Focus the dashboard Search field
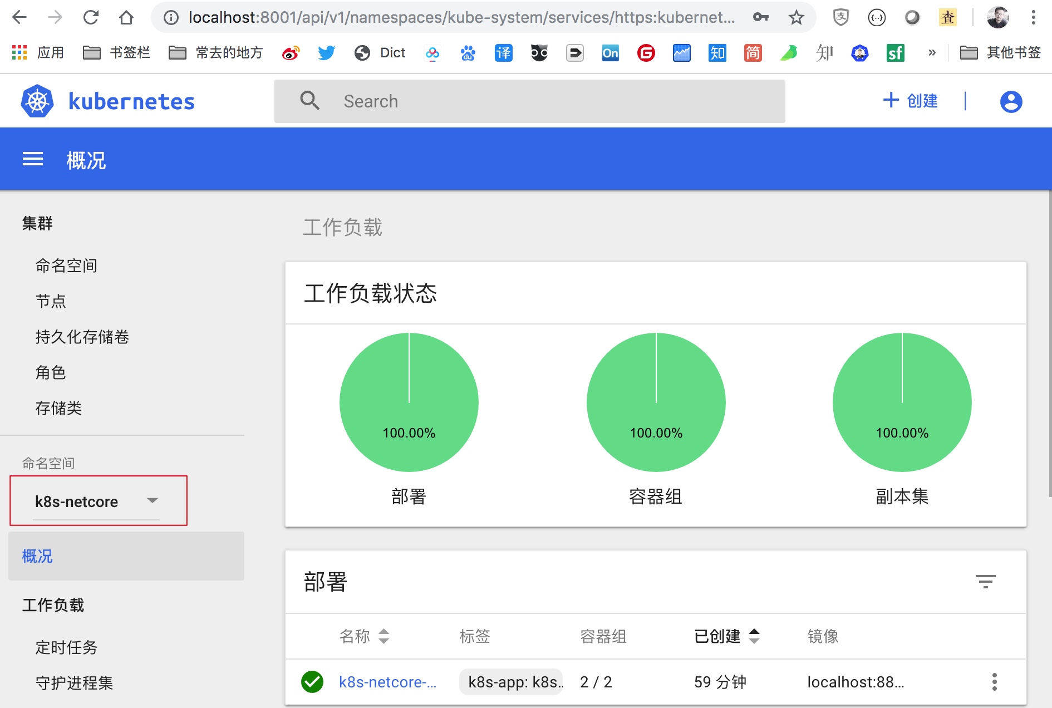 click(530, 101)
